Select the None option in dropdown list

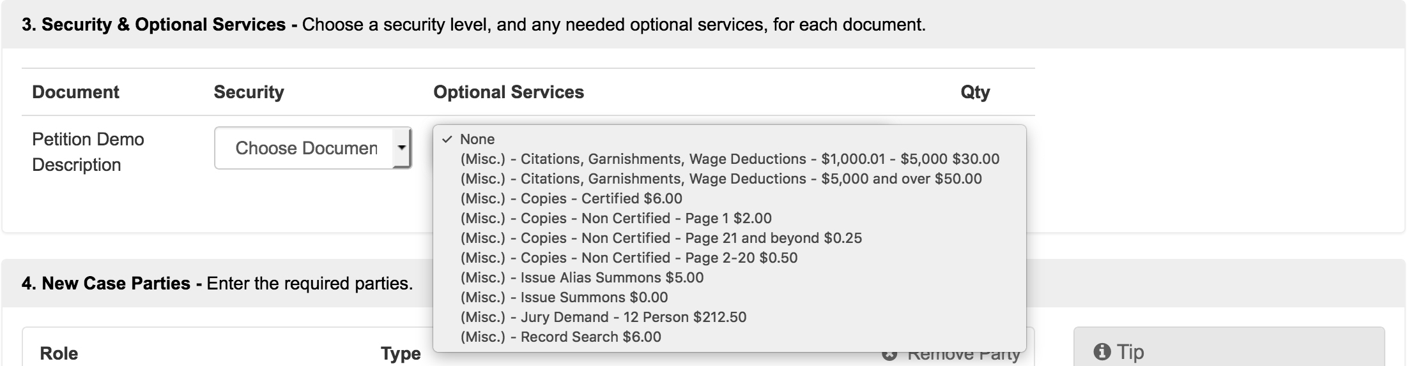pyautogui.click(x=729, y=139)
